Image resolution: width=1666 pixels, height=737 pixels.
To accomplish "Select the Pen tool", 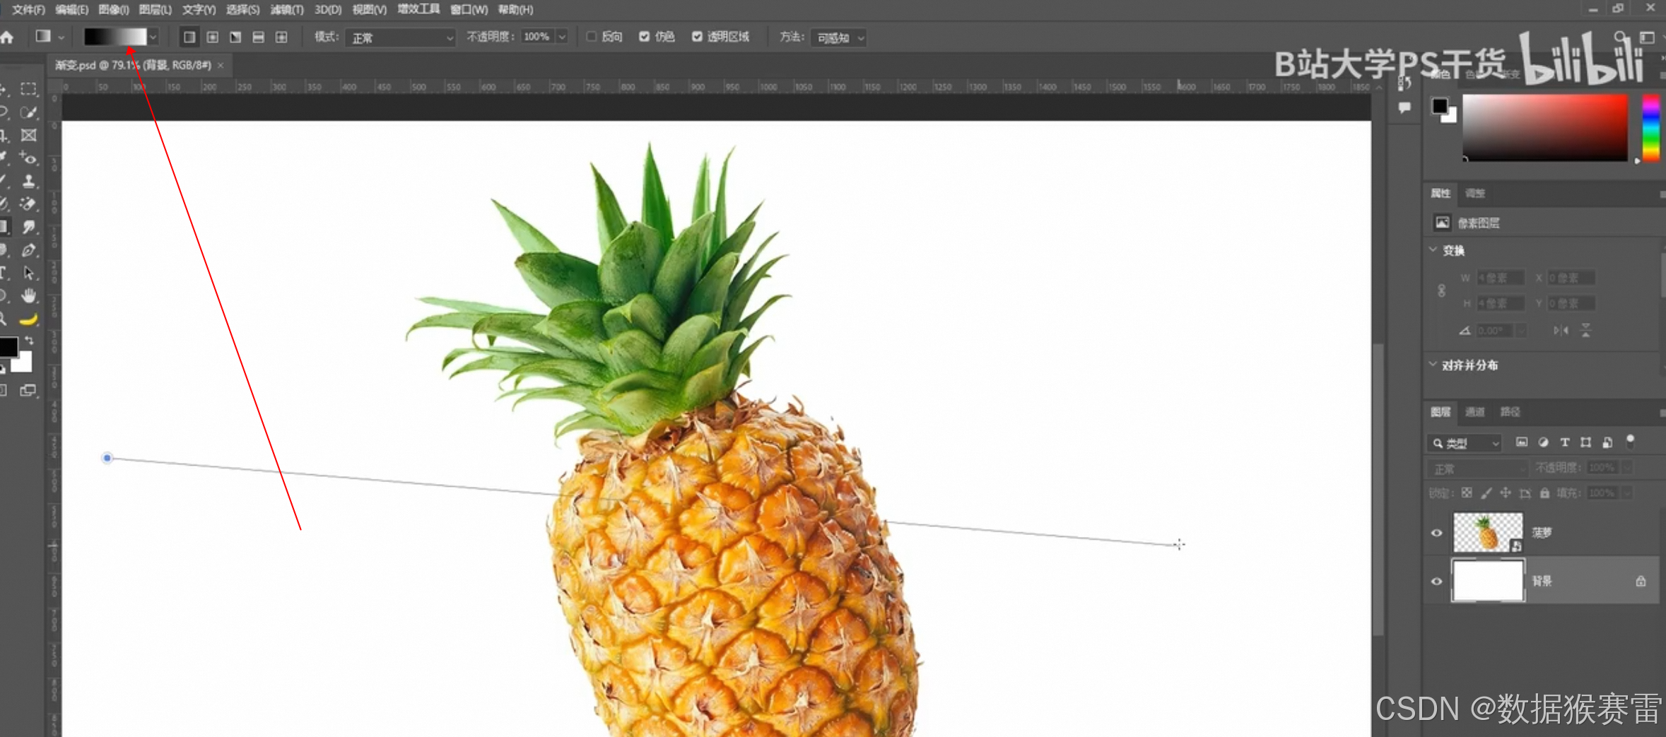I will [x=28, y=250].
